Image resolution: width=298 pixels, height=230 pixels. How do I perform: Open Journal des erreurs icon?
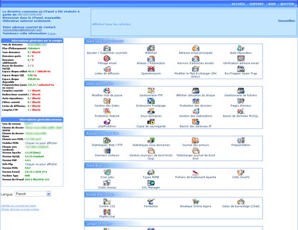click(196, 140)
